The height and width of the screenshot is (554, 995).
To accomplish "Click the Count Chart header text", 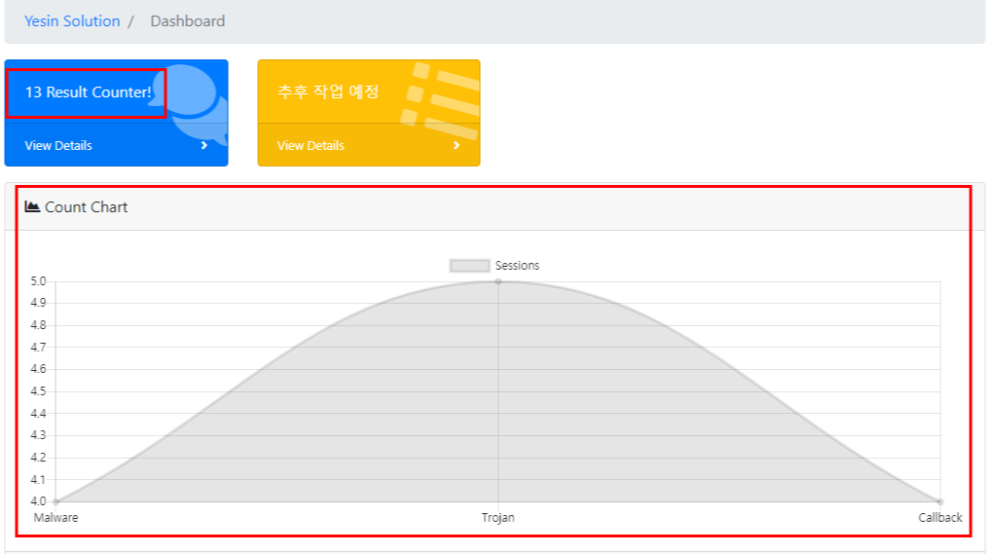I will tap(87, 206).
